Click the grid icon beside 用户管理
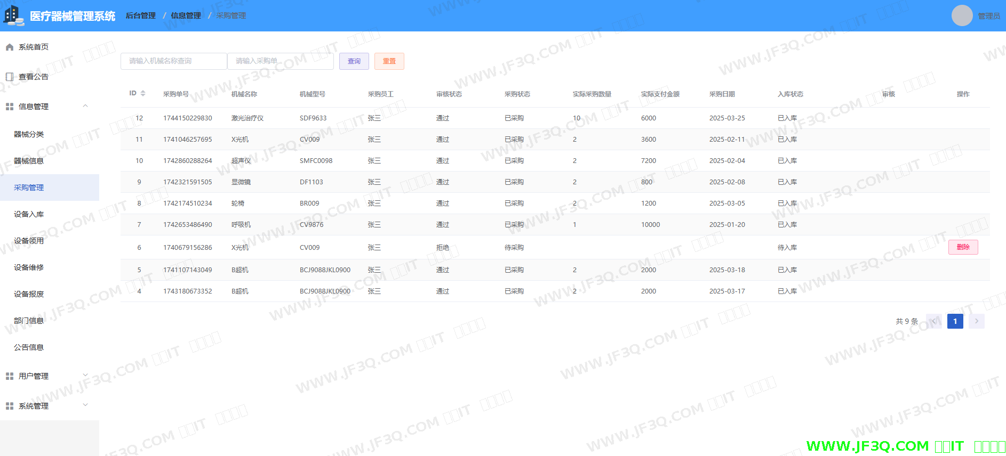Screen dimensions: 1006x456 (10, 376)
